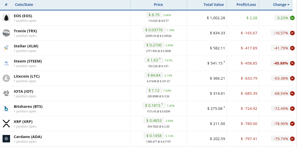Click the Stellar rocket logo icon
This screenshot has width=297, height=147.
6,48
